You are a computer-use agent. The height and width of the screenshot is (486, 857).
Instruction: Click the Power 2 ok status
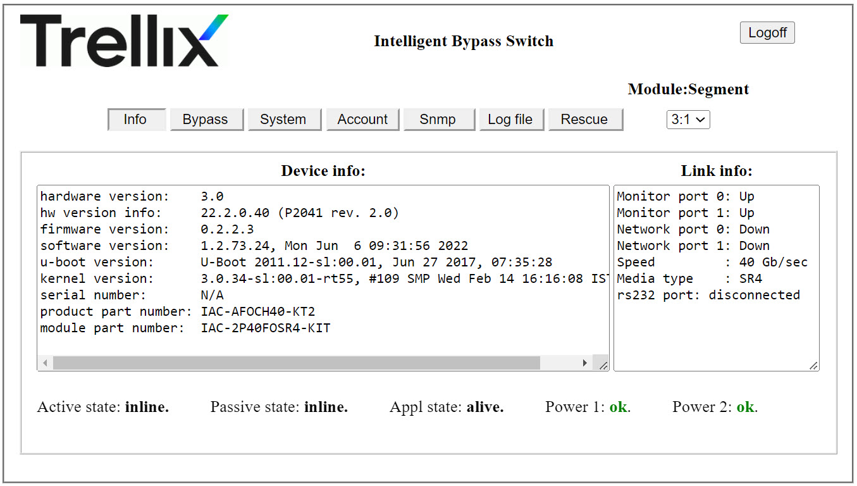point(715,407)
